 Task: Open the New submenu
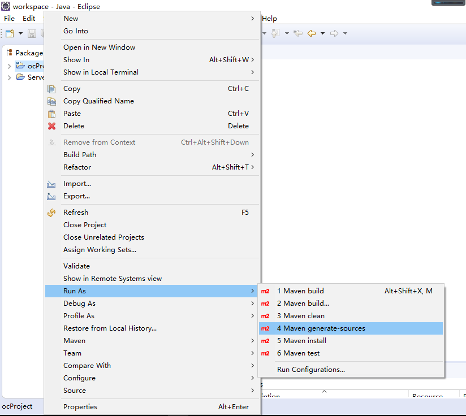pyautogui.click(x=71, y=19)
